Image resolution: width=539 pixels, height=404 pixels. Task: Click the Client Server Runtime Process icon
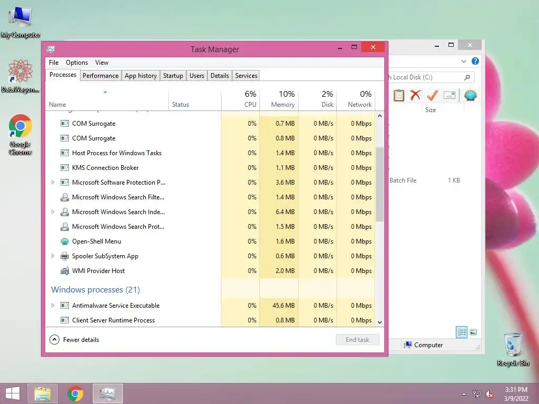[x=65, y=320]
